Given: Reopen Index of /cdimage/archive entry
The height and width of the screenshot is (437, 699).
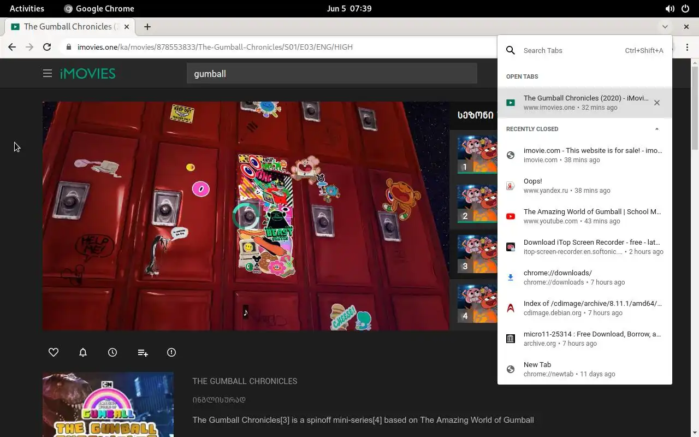Looking at the screenshot, I should [x=584, y=308].
